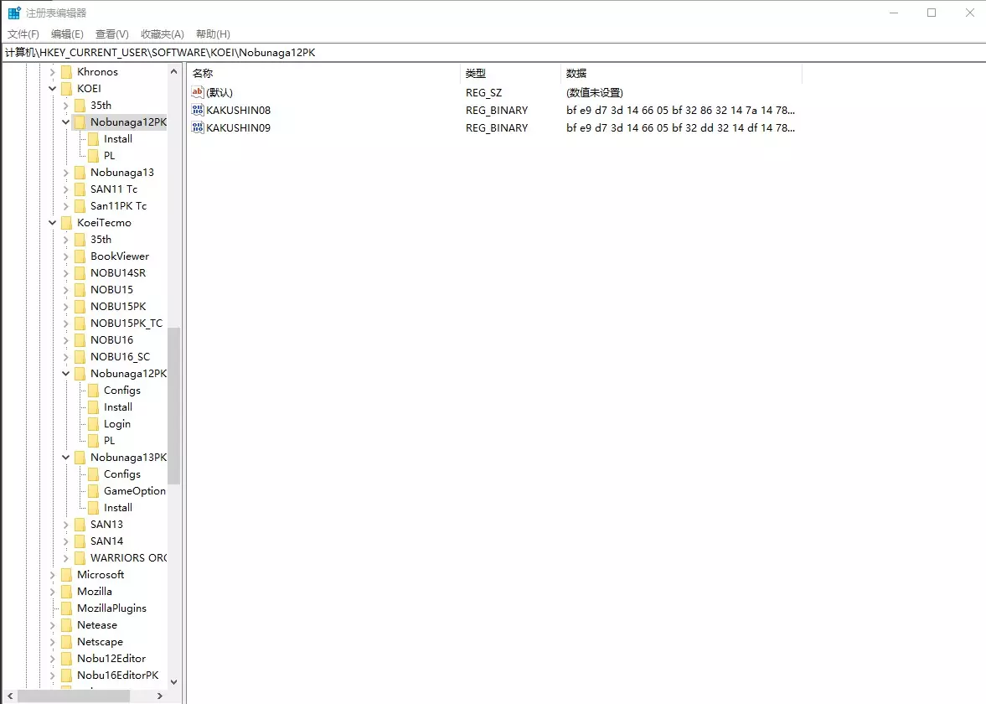Select the KAKUSHIN09 binary value icon
This screenshot has width=986, height=704.
[198, 127]
